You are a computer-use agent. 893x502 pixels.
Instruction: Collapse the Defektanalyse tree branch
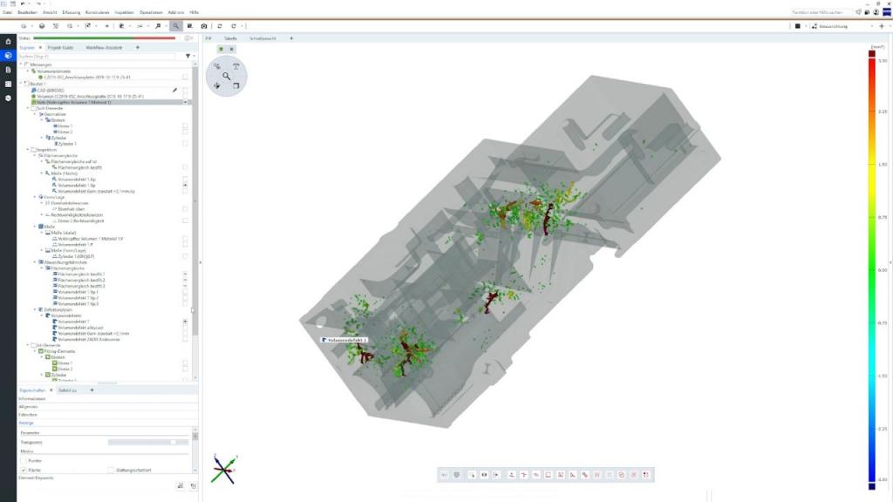coord(34,310)
